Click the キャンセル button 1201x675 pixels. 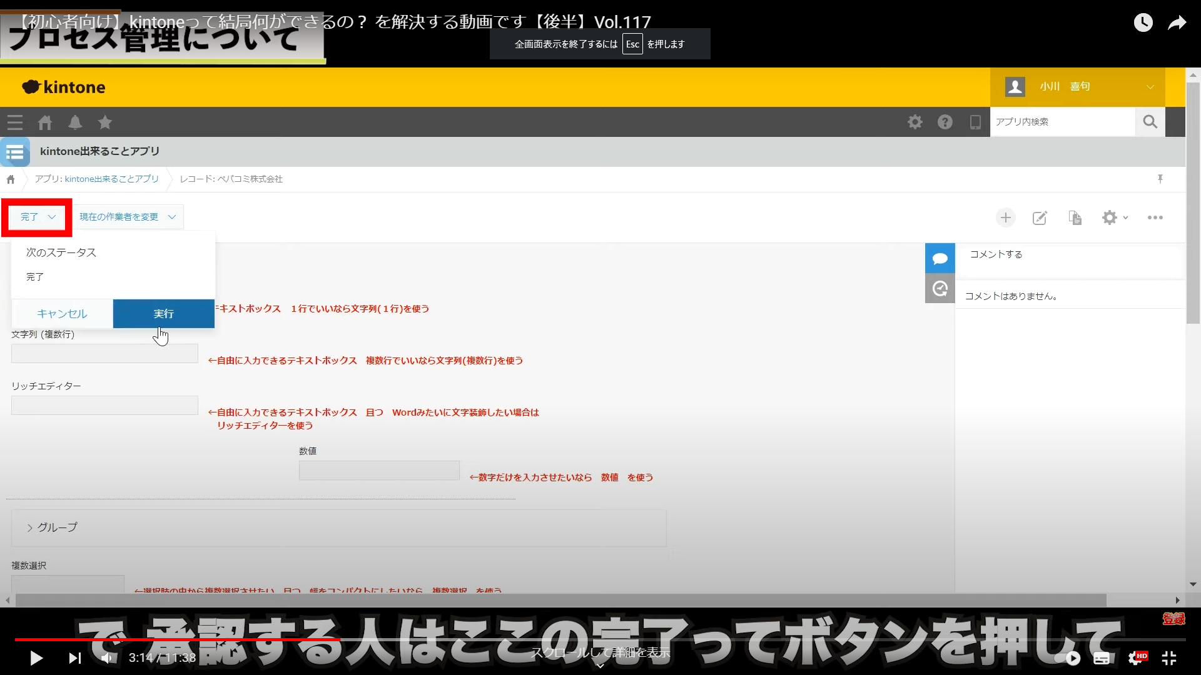tap(62, 314)
